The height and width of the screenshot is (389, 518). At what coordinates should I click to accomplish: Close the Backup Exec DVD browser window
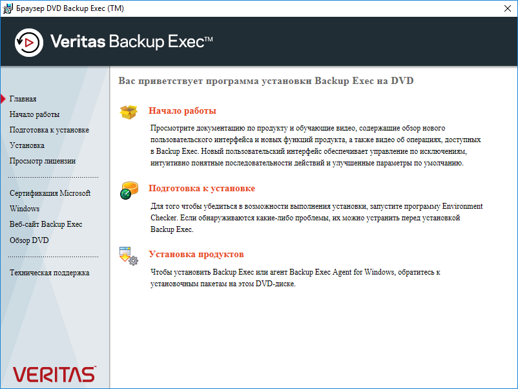pos(508,8)
